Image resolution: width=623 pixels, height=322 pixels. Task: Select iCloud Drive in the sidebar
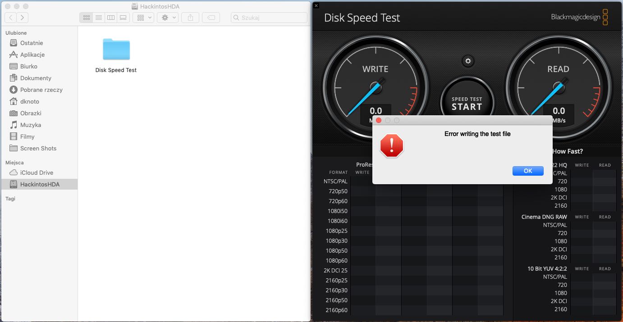coord(37,172)
